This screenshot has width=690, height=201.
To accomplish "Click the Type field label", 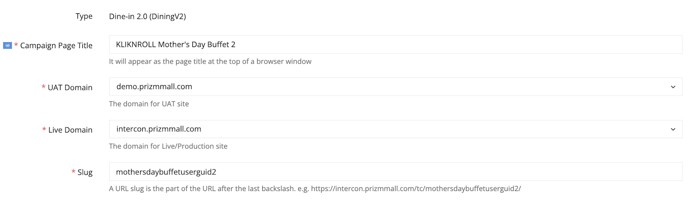I will (84, 16).
